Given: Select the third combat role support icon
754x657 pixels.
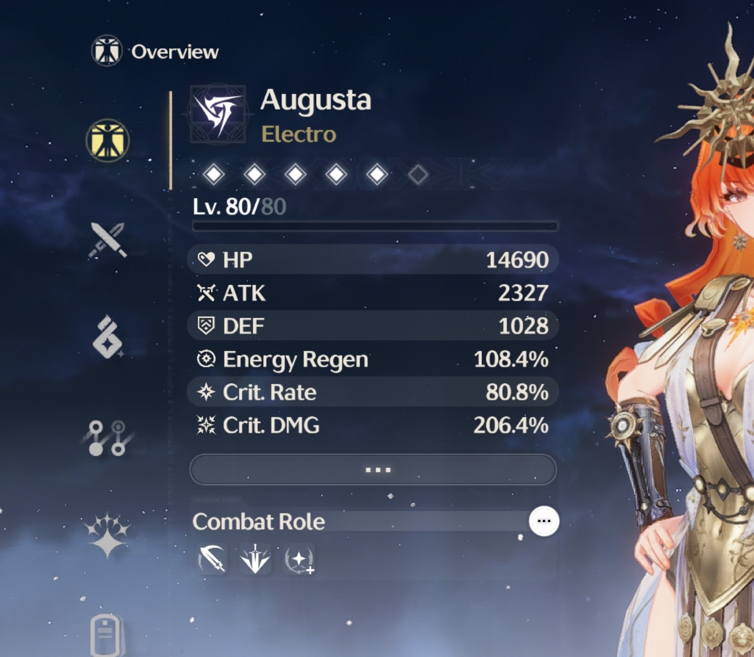Looking at the screenshot, I should [x=299, y=560].
